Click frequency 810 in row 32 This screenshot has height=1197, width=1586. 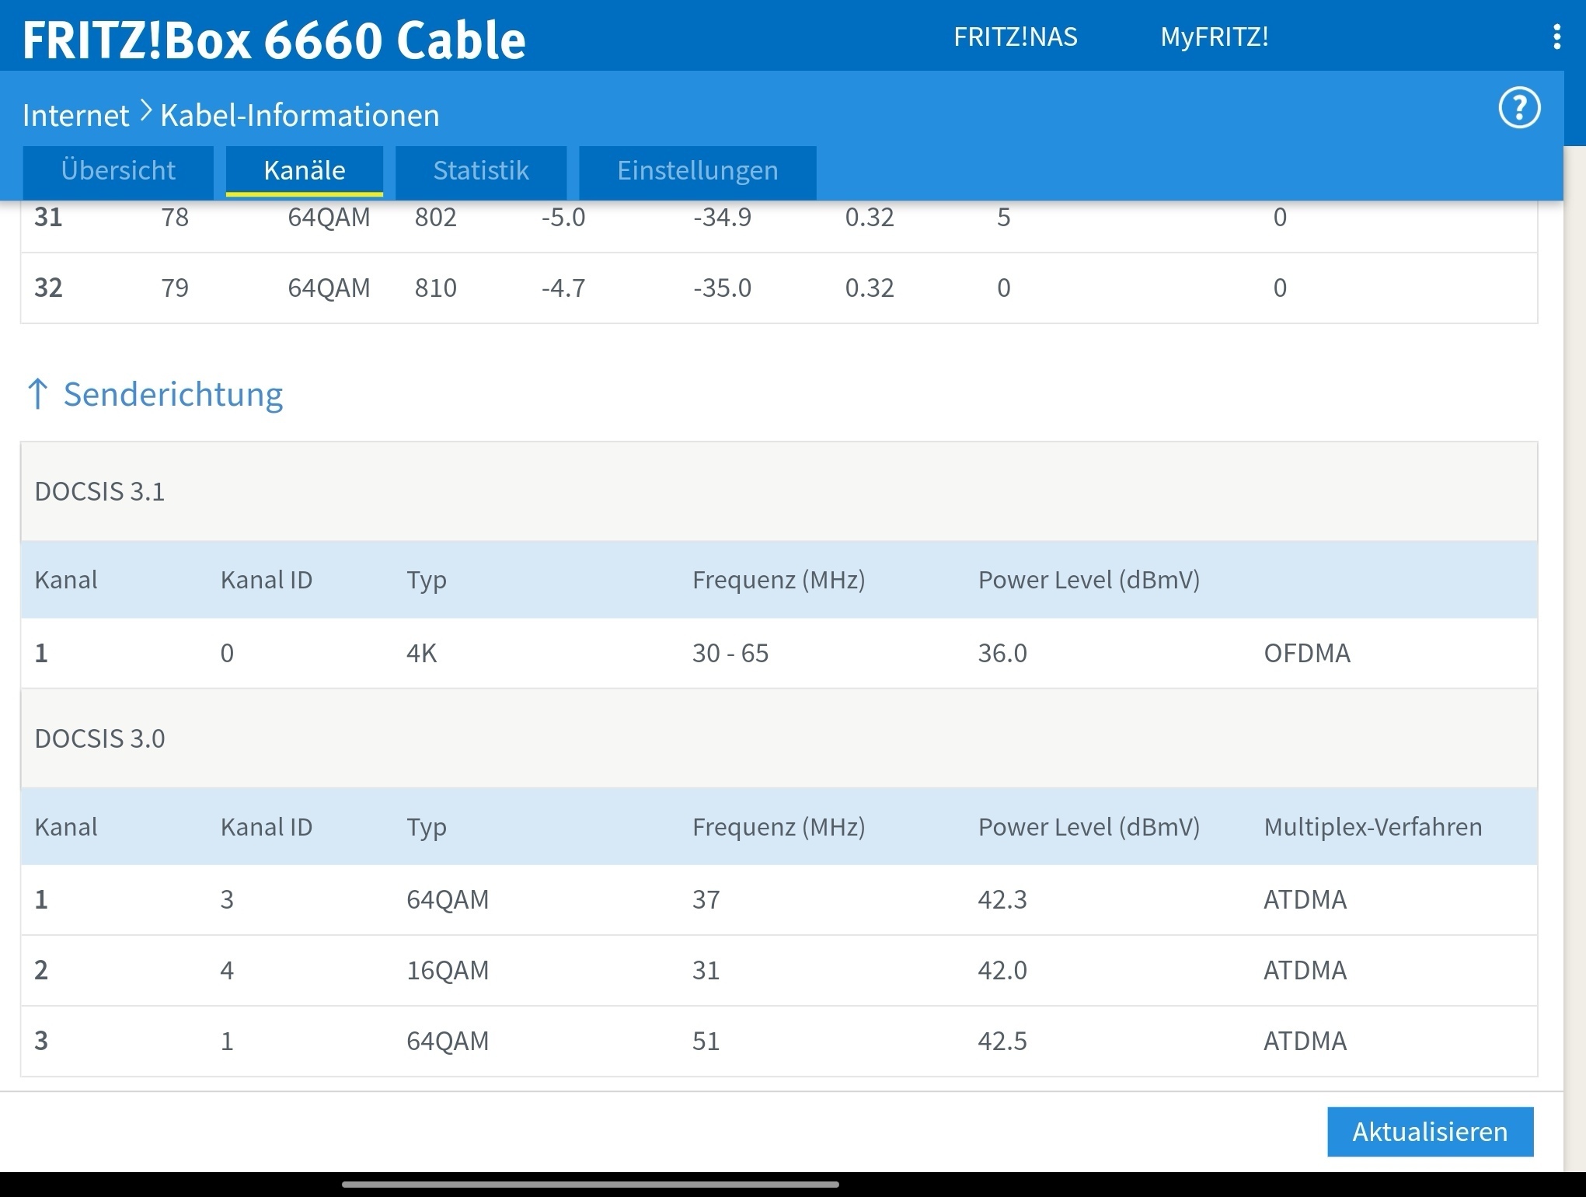click(435, 288)
